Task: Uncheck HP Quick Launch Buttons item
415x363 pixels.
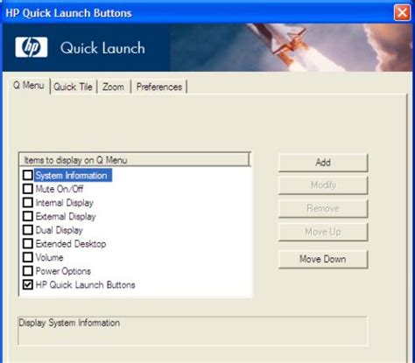Action: 28,284
